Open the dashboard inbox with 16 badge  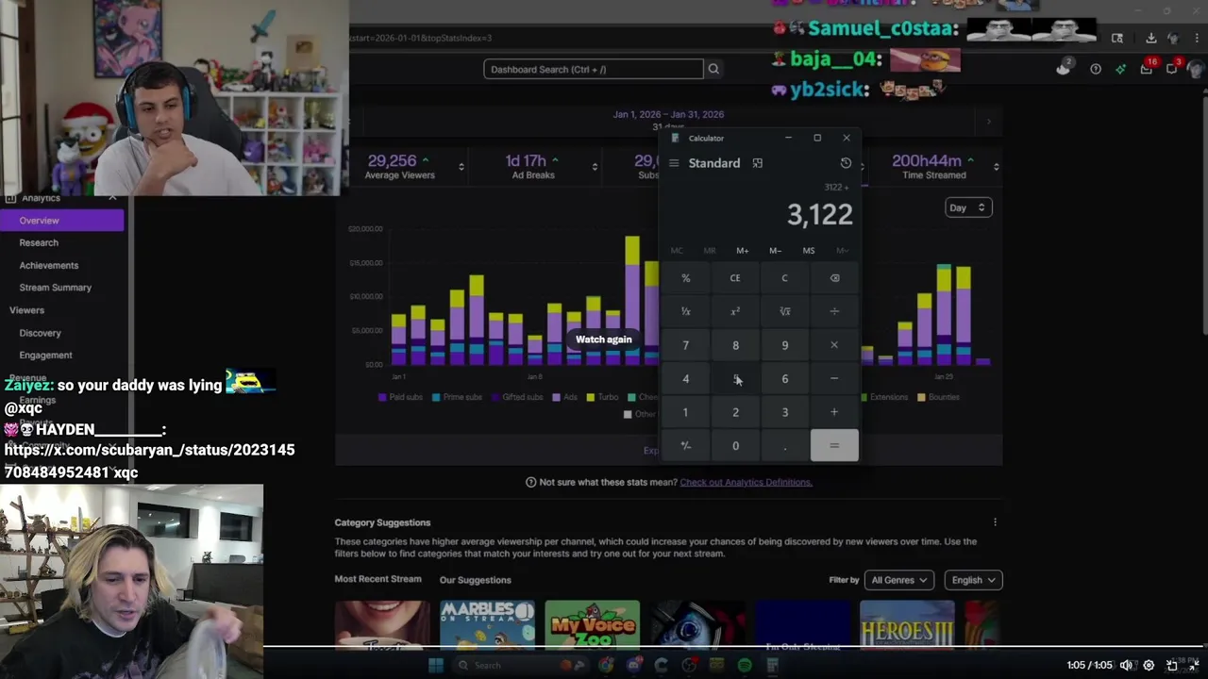click(x=1147, y=68)
